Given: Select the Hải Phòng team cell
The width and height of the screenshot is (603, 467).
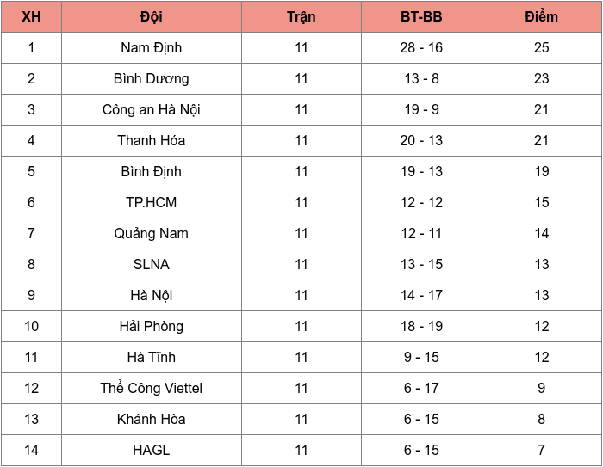Looking at the screenshot, I should click(152, 327).
